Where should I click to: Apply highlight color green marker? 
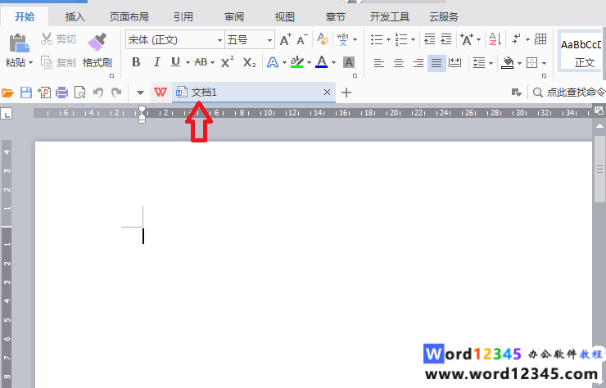pyautogui.click(x=296, y=62)
